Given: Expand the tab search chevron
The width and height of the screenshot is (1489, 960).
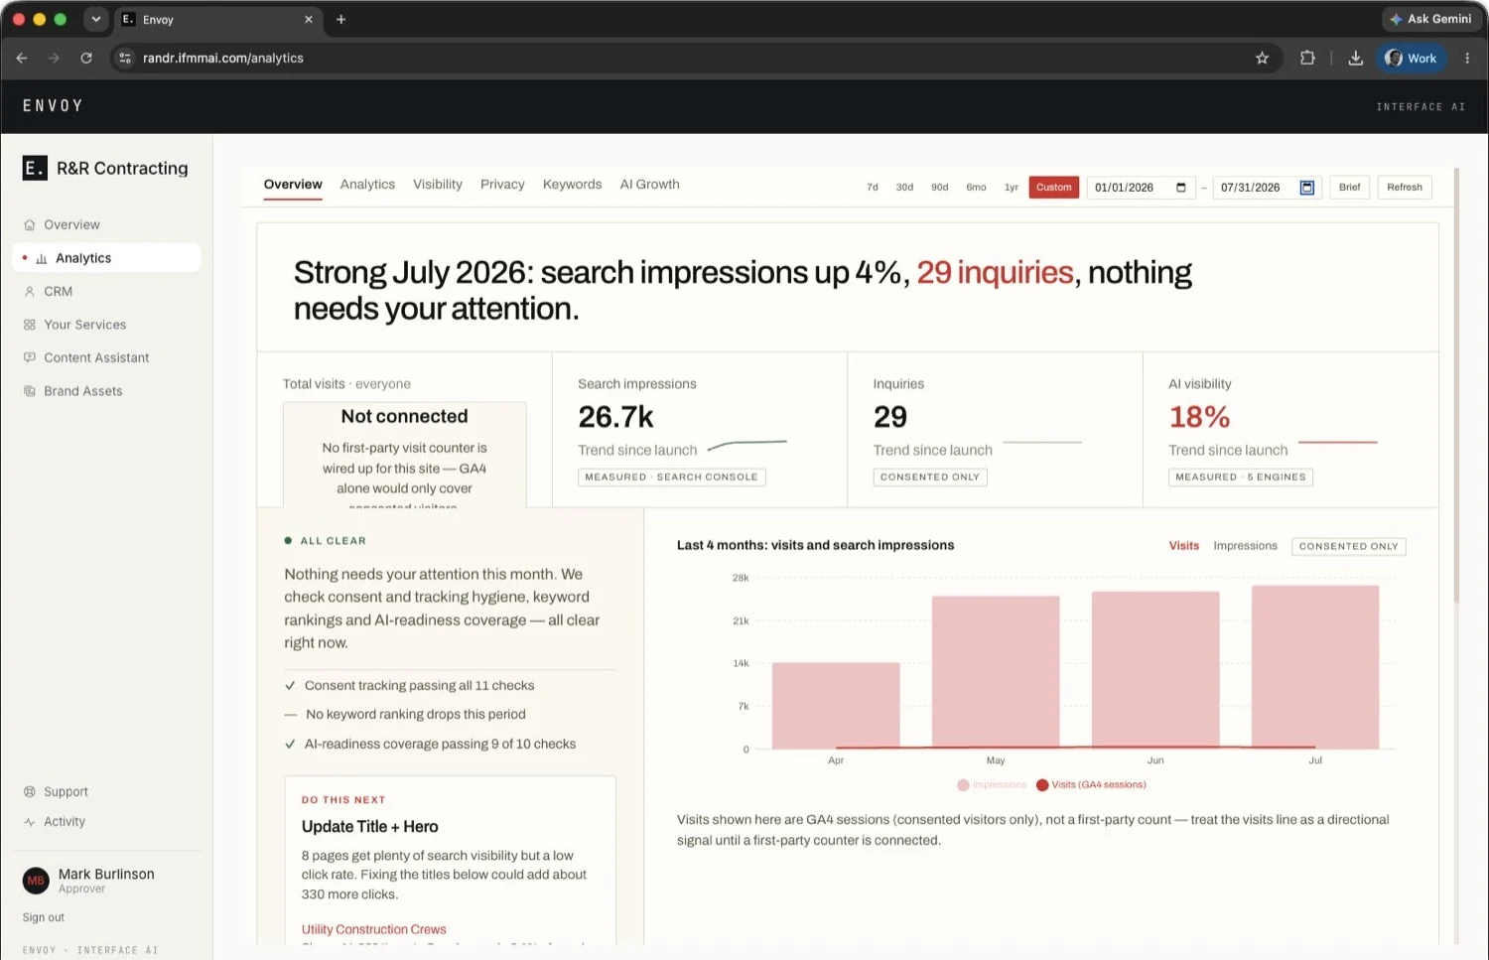Looking at the screenshot, I should (95, 19).
